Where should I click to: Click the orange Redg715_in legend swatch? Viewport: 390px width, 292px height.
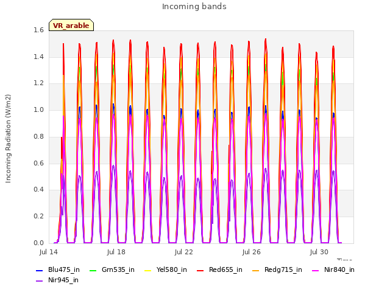pos(256,270)
